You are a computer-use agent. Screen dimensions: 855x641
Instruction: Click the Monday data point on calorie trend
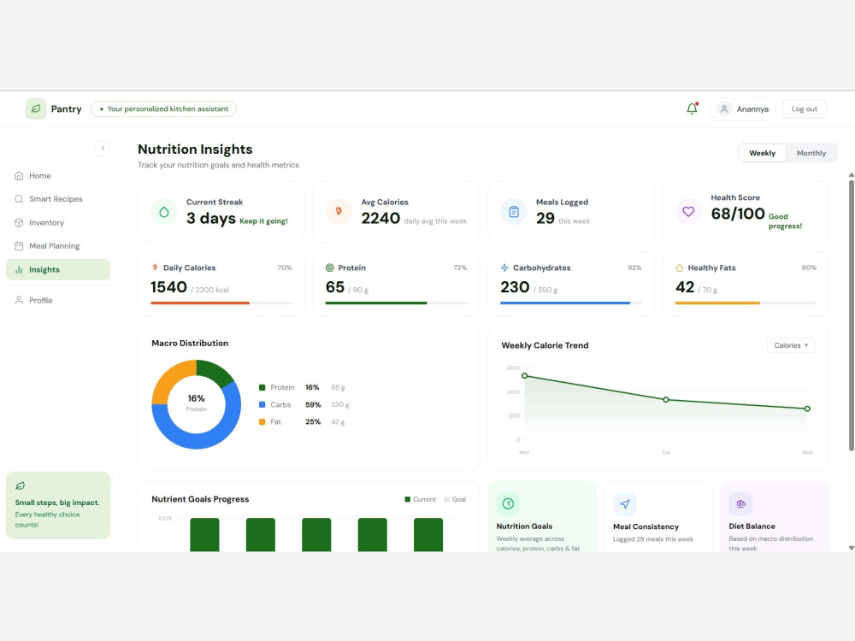pyautogui.click(x=525, y=376)
